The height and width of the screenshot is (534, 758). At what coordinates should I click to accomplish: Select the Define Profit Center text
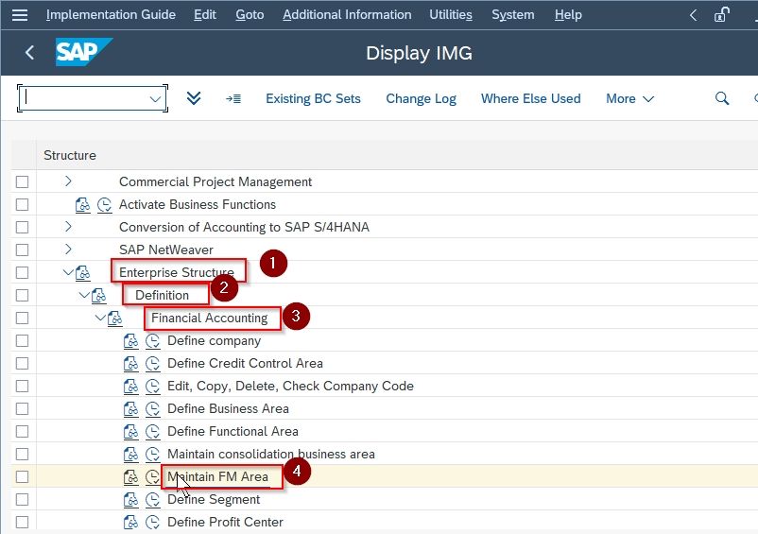pos(225,523)
